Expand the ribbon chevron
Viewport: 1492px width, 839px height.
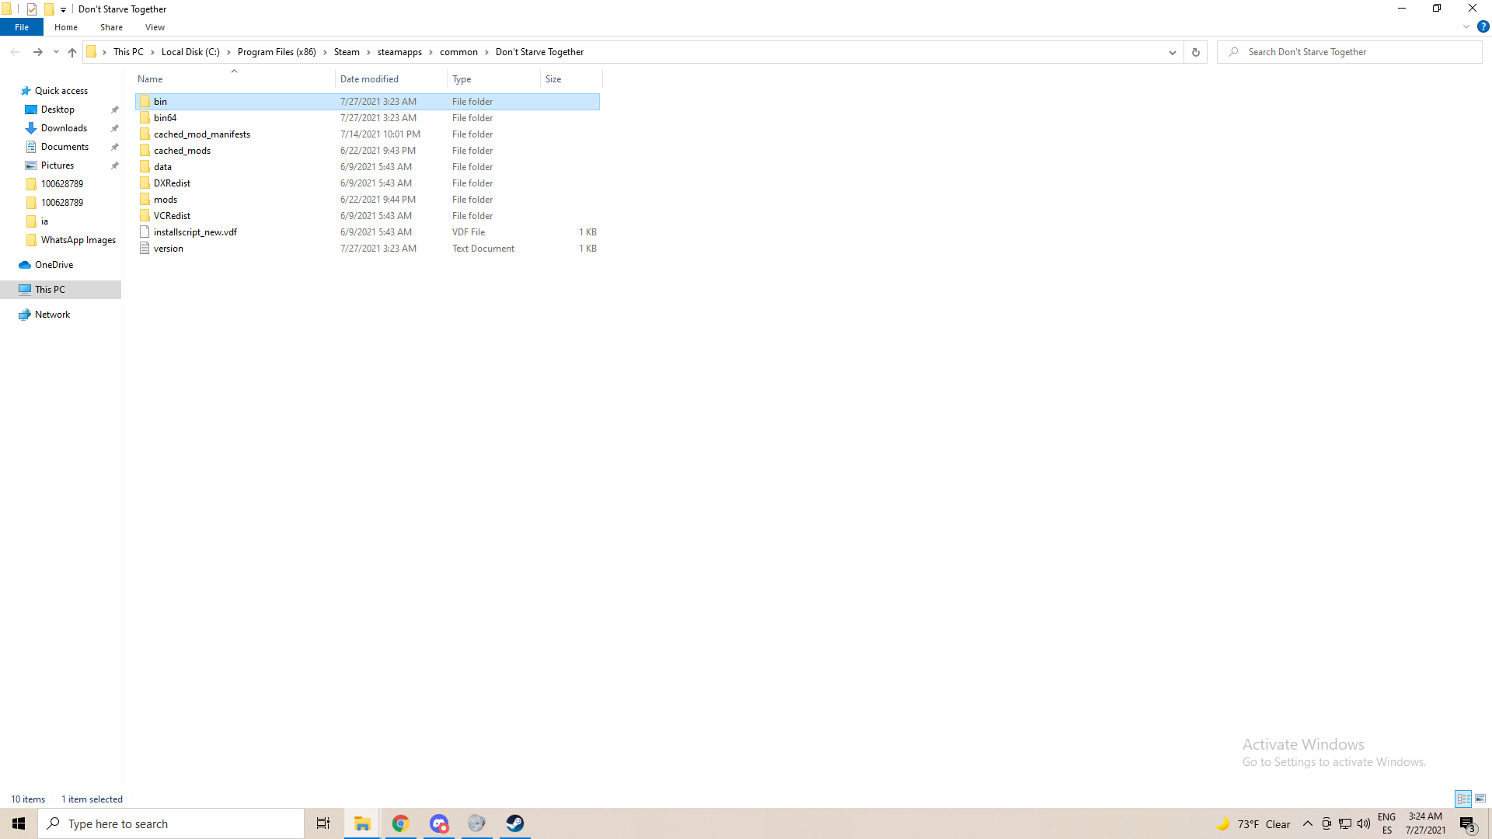[1466, 26]
